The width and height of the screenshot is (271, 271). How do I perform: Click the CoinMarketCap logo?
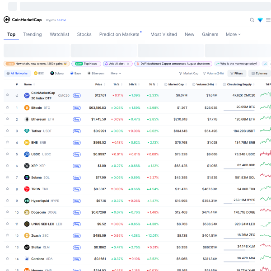tap(23, 20)
